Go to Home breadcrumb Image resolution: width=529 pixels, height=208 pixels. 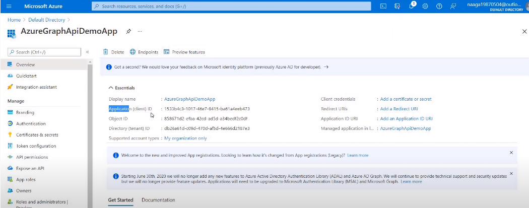point(14,20)
